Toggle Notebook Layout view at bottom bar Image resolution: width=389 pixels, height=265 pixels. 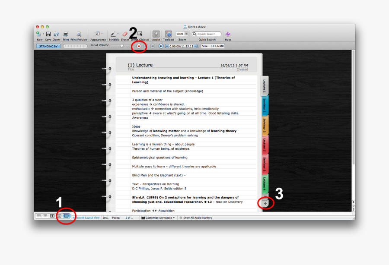[66, 216]
